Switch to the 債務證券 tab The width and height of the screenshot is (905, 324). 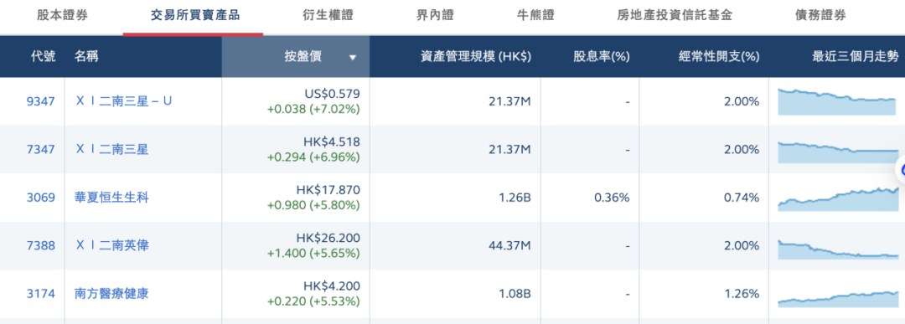tap(820, 16)
